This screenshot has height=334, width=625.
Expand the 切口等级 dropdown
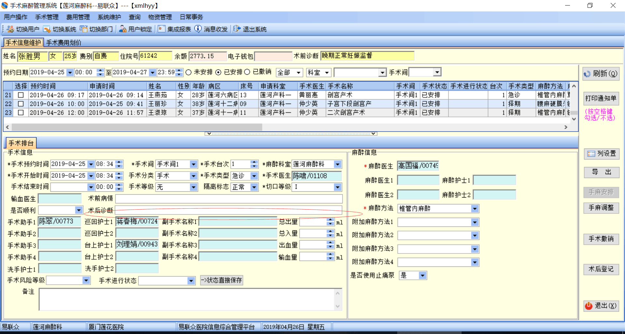pos(338,187)
